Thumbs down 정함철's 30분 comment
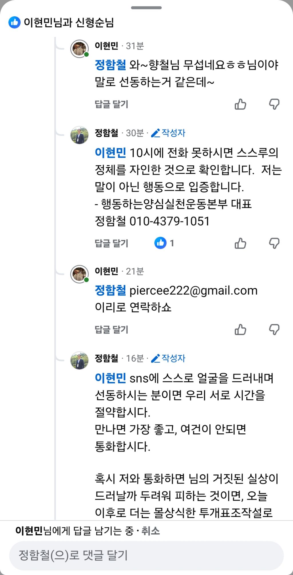The height and width of the screenshot is (575, 293). click(274, 243)
